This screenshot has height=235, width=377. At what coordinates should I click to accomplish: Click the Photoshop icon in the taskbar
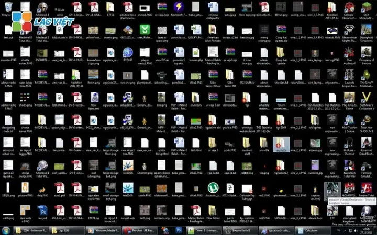[x=179, y=230]
